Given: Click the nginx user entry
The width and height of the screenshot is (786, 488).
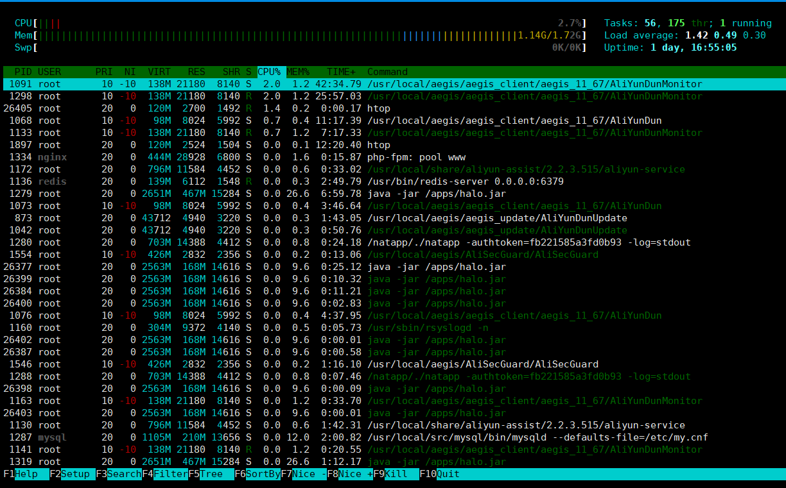Looking at the screenshot, I should (x=52, y=157).
